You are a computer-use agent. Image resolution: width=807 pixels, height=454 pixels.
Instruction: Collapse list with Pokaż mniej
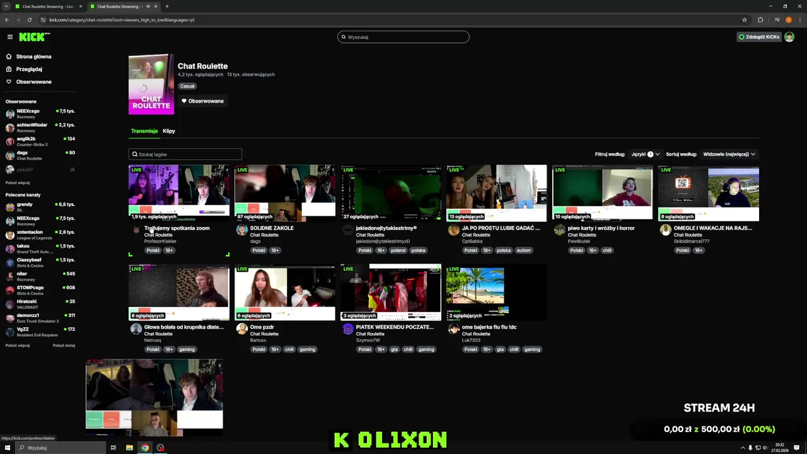[64, 346]
